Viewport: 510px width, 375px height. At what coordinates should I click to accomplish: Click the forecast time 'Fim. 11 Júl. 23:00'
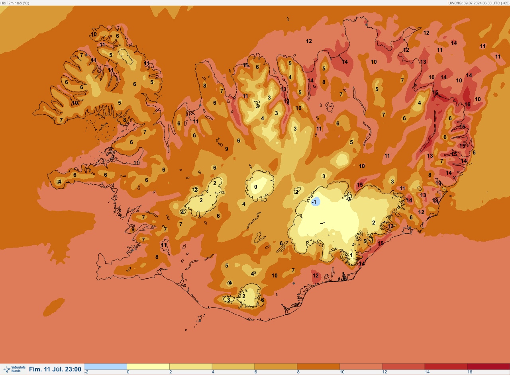point(55,369)
